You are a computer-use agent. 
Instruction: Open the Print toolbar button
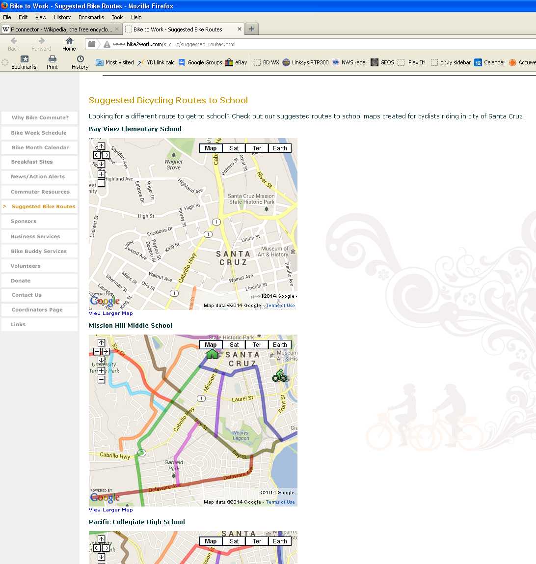click(x=52, y=59)
